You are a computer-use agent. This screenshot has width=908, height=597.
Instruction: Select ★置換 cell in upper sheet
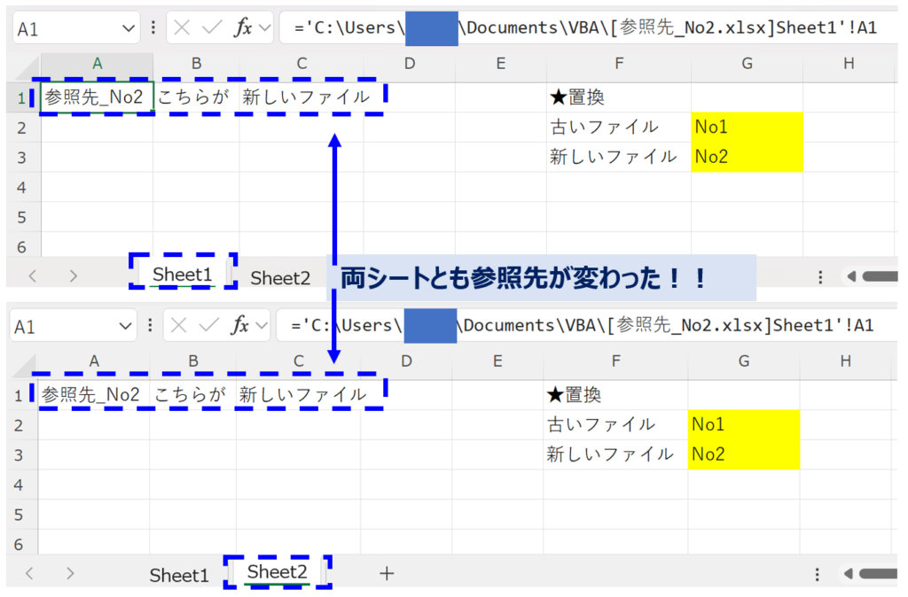click(x=619, y=97)
